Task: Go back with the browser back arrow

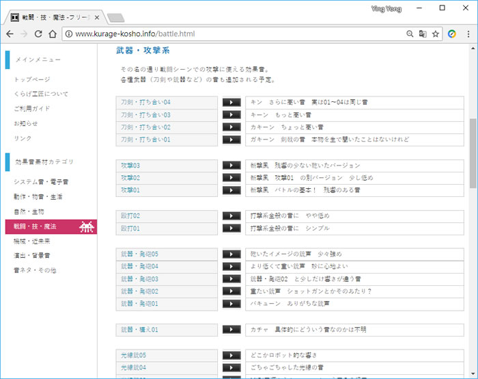Action: pyautogui.click(x=10, y=34)
